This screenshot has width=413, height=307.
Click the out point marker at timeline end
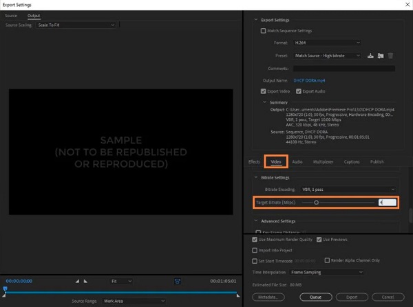[238, 295]
